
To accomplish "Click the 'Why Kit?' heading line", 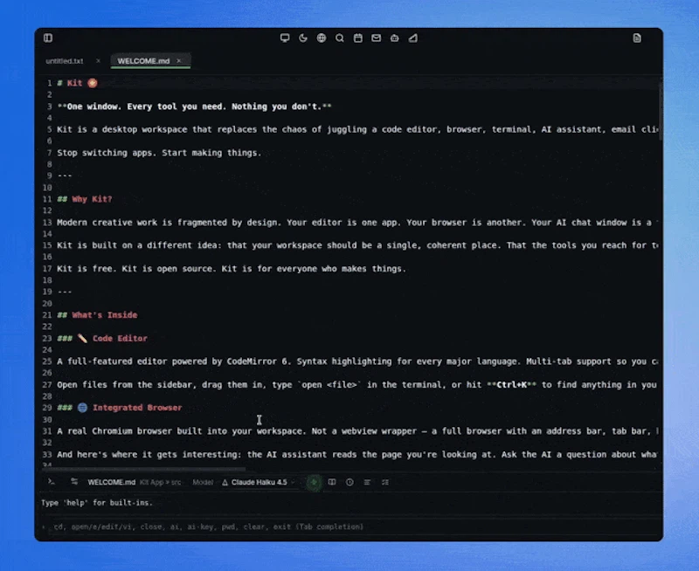I will 85,199.
